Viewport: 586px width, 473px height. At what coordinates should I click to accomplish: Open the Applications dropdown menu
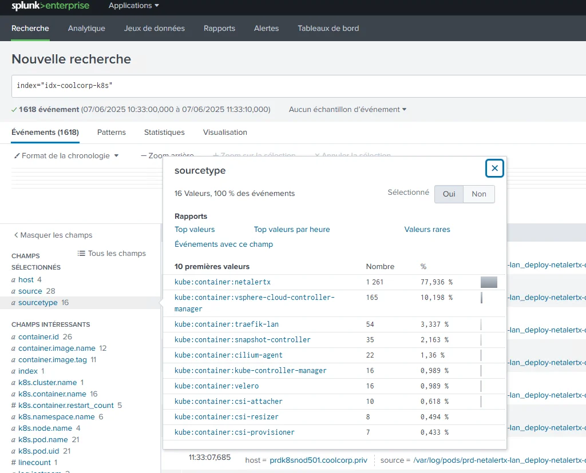coord(134,6)
